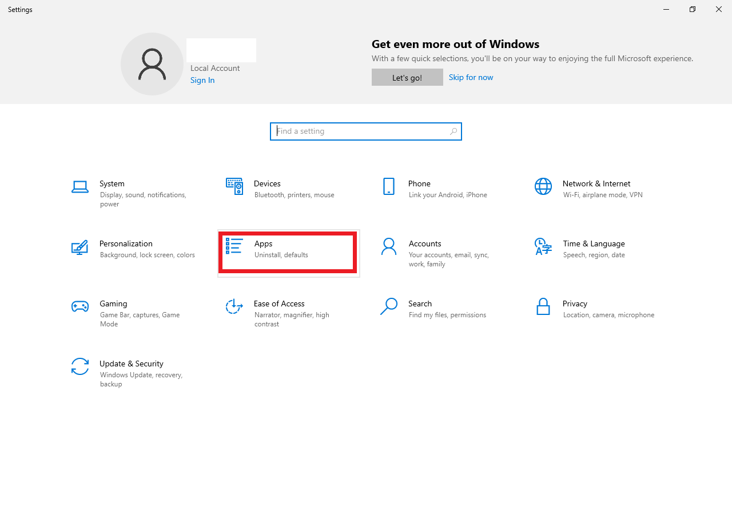
Task: Select the Search magnifier category icon
Action: coord(389,306)
